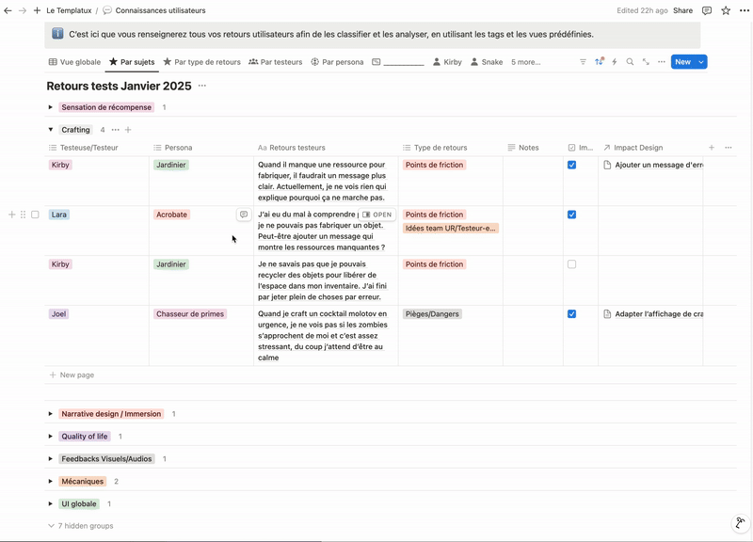Click the Chasseur de primes tag

click(x=190, y=314)
